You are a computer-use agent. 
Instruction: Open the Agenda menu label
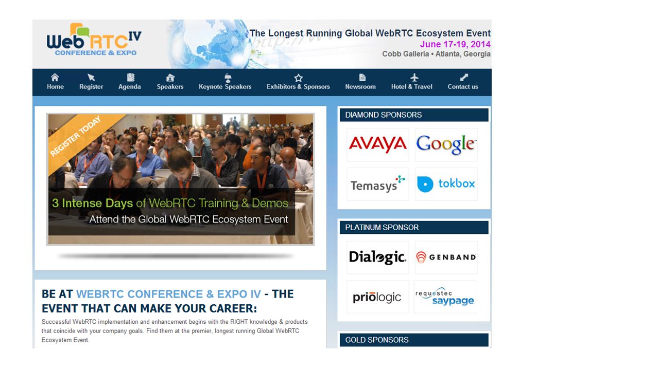coord(130,87)
